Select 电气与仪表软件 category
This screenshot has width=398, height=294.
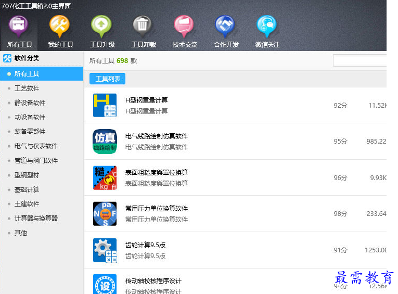[x=36, y=146]
